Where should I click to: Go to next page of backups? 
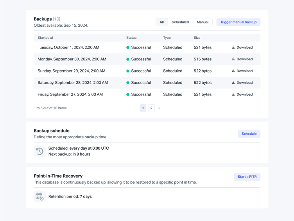(159, 108)
